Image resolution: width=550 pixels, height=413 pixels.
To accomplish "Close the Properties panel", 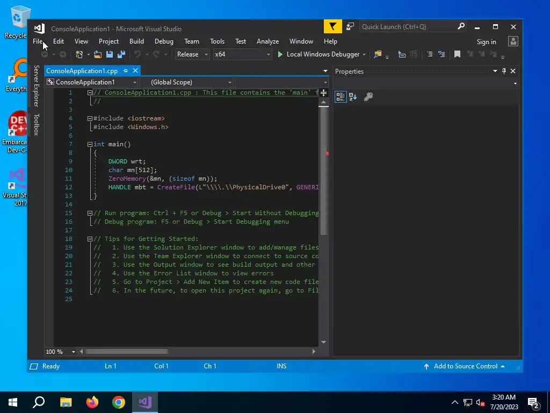I will click(513, 71).
